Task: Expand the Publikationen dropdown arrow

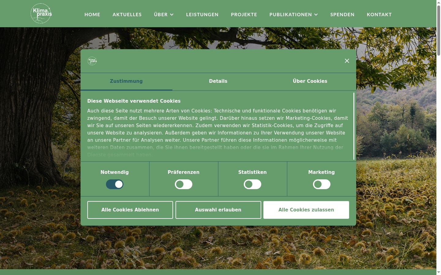Action: click(x=316, y=15)
